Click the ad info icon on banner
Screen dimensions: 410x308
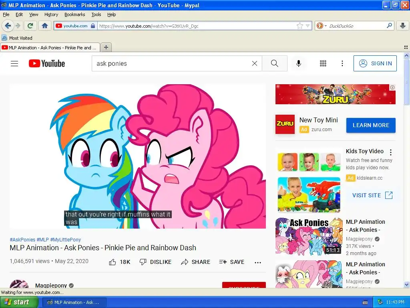point(392,87)
